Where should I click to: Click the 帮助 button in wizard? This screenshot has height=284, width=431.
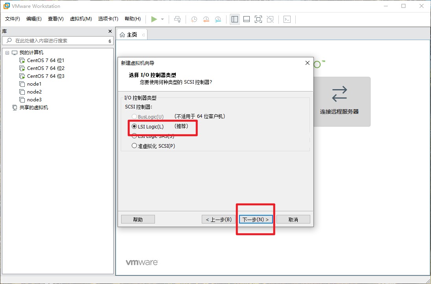138,220
